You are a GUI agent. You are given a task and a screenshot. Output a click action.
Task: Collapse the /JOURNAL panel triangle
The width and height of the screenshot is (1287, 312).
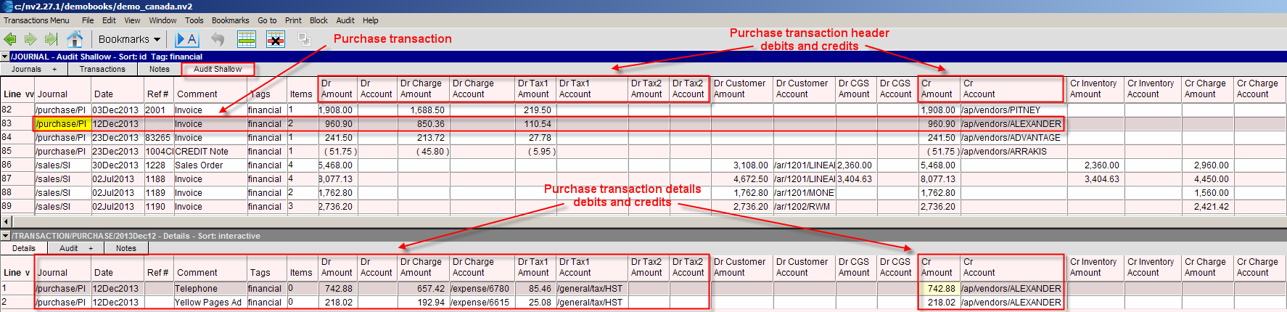[x=5, y=57]
